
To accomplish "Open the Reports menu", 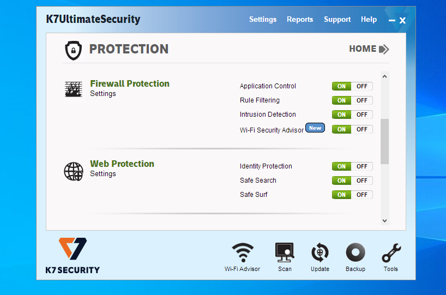I will (x=300, y=20).
